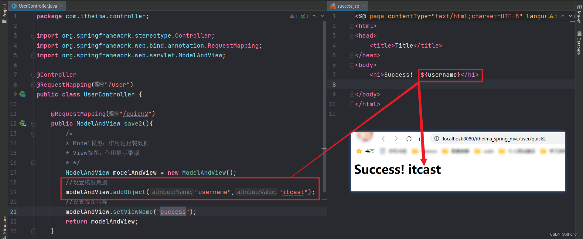Viewport: 583px width, 239px height.
Task: Click the "/user" mapping link
Action: tap(117, 85)
